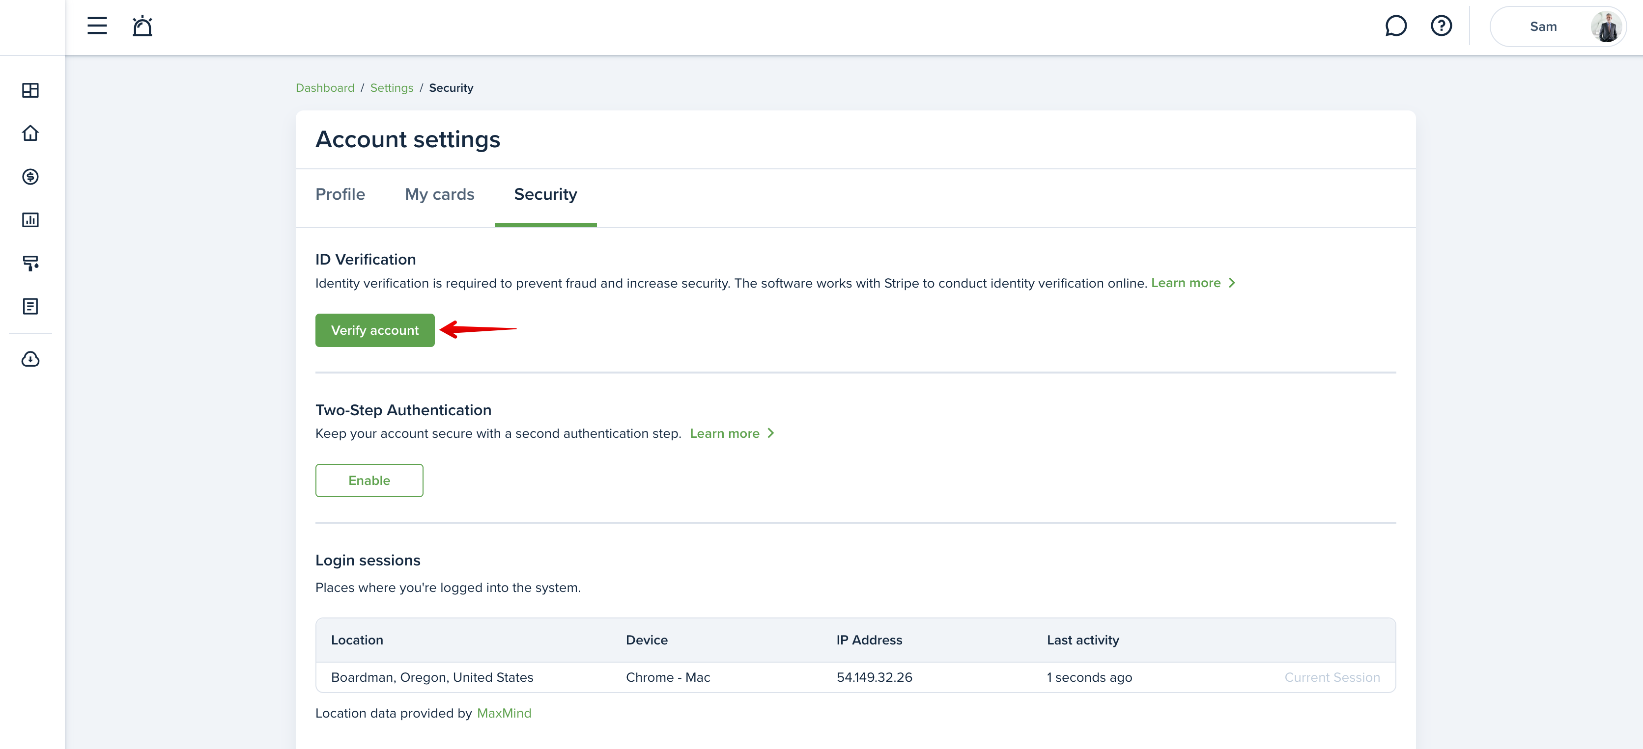This screenshot has width=1643, height=749.
Task: Open the dollar payments sidebar icon
Action: (30, 176)
